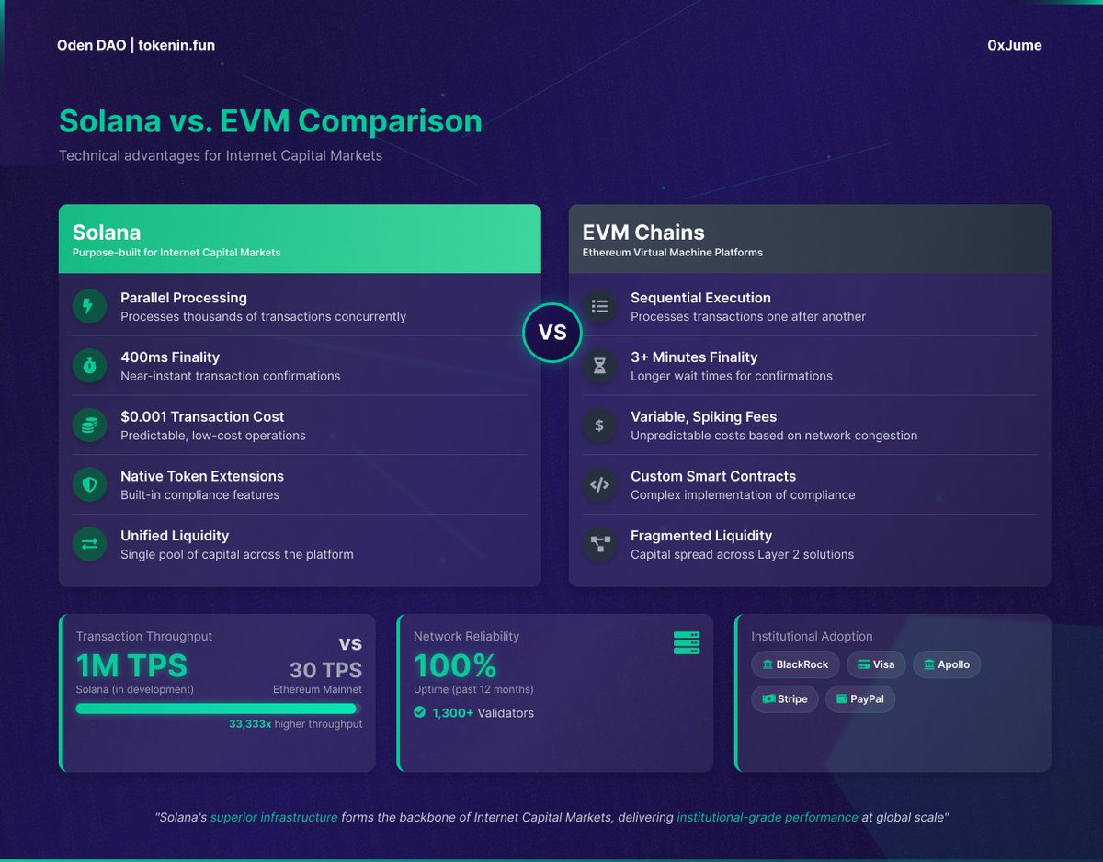Click the '33,333x higher throughput' caption
This screenshot has height=862, width=1103.
click(x=295, y=724)
